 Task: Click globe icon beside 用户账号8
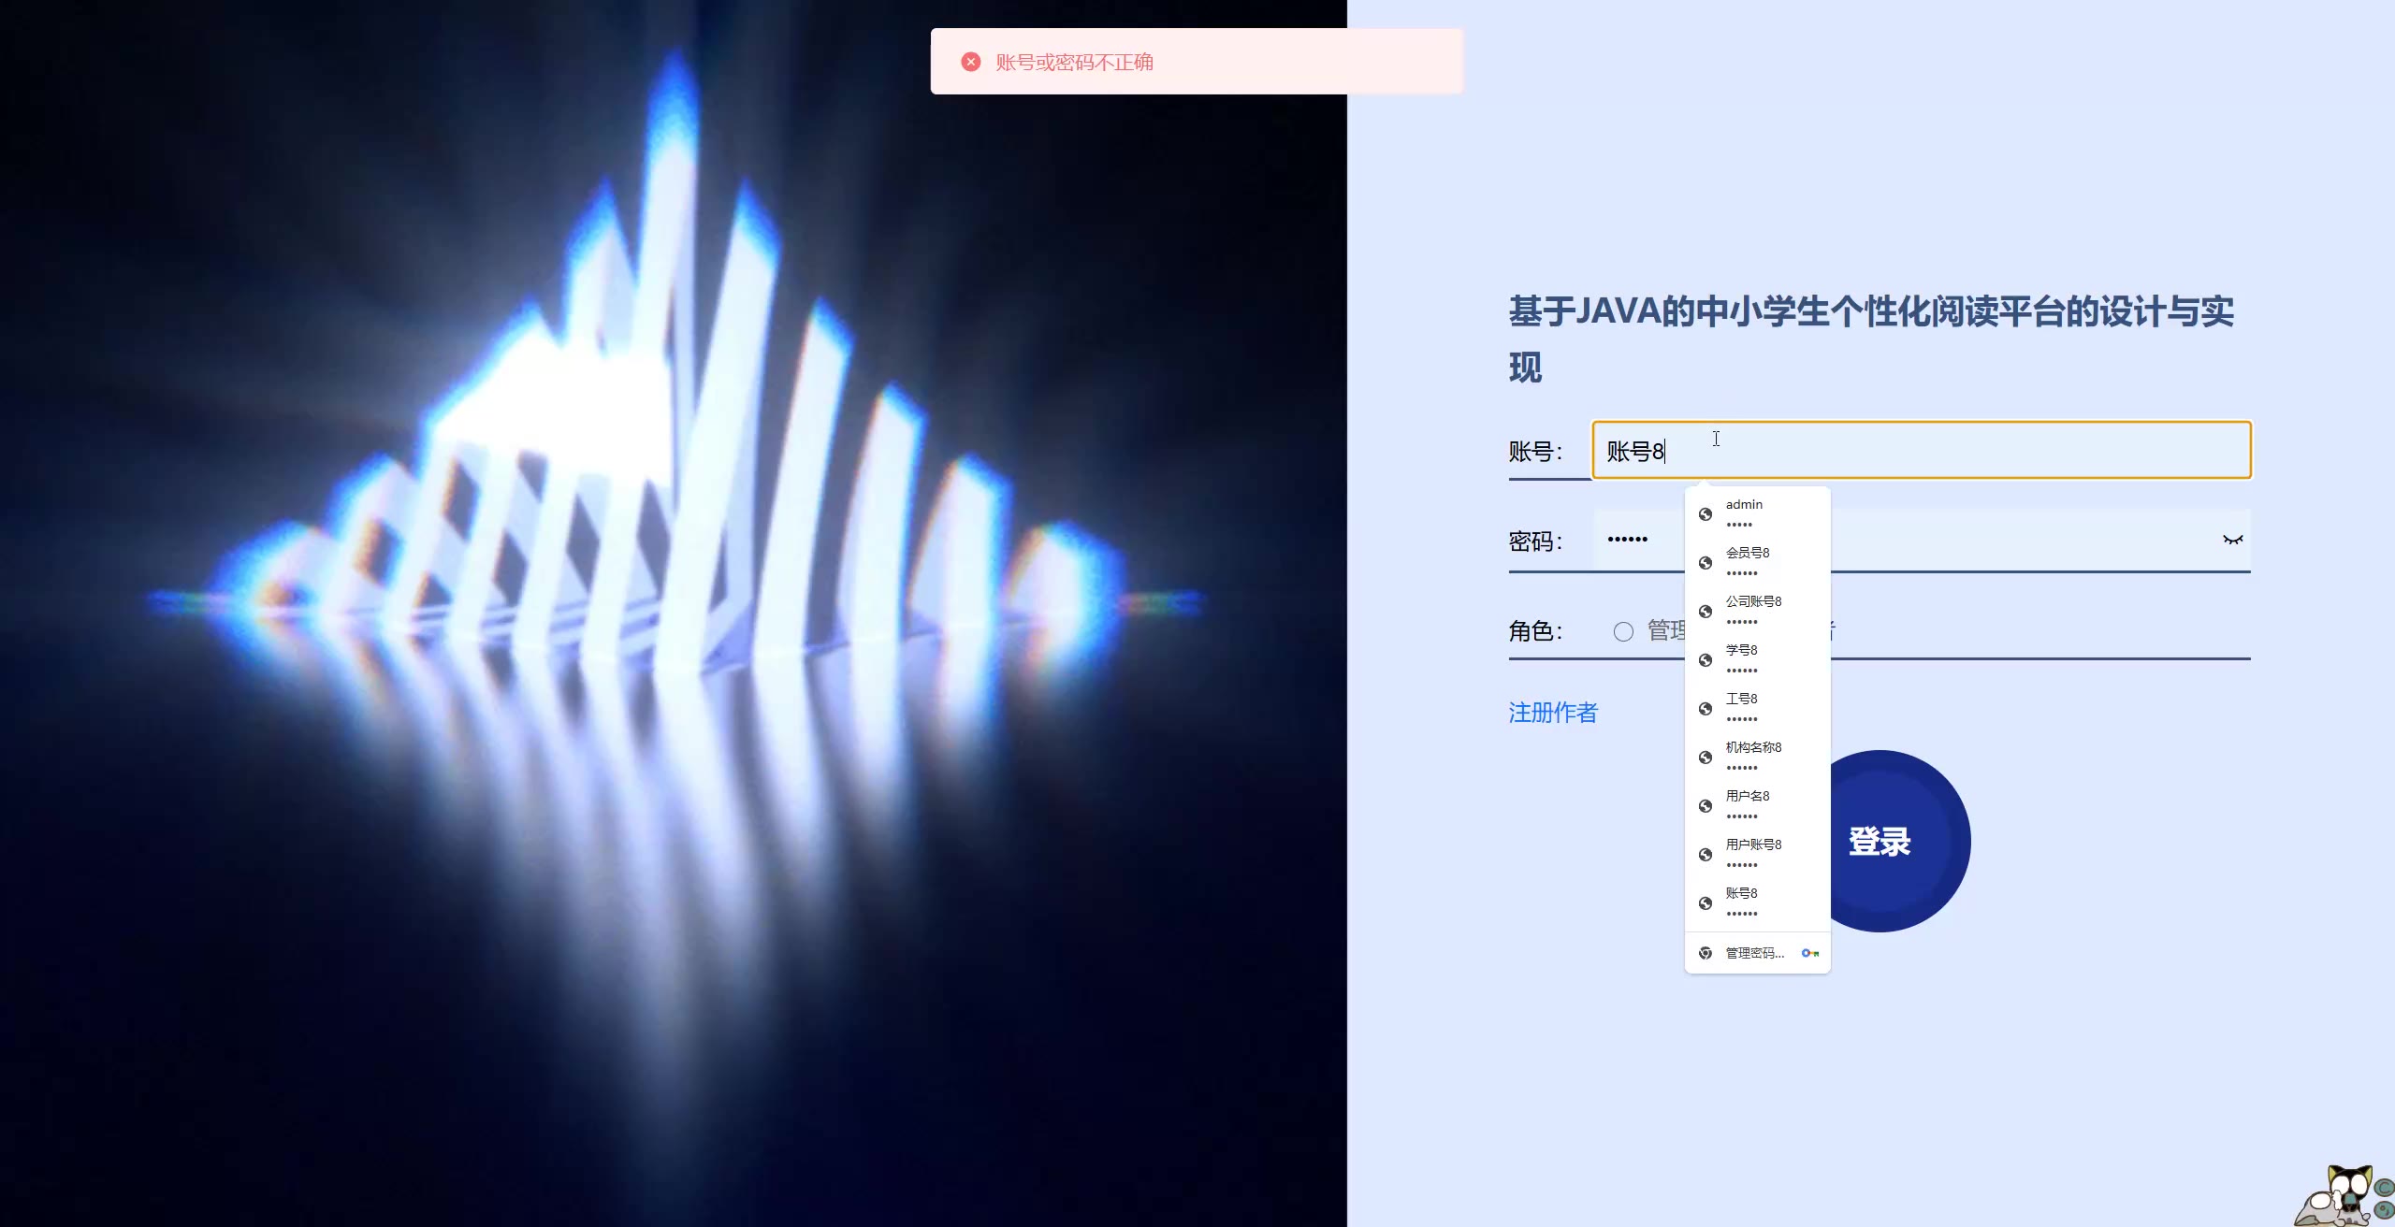pos(1706,855)
